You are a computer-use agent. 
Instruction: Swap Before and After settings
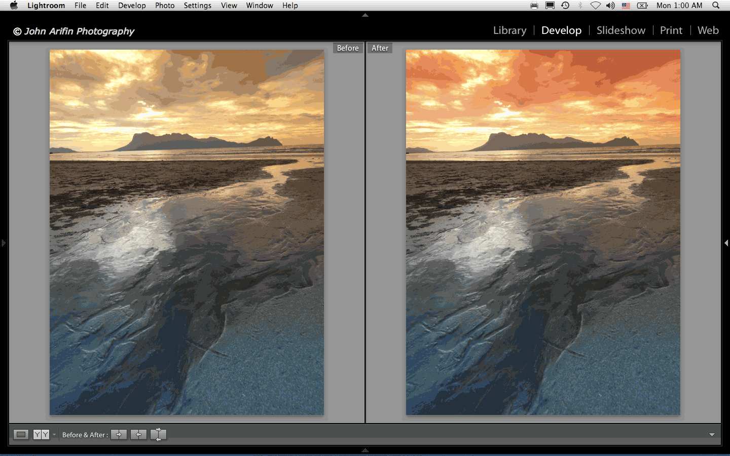click(x=158, y=434)
